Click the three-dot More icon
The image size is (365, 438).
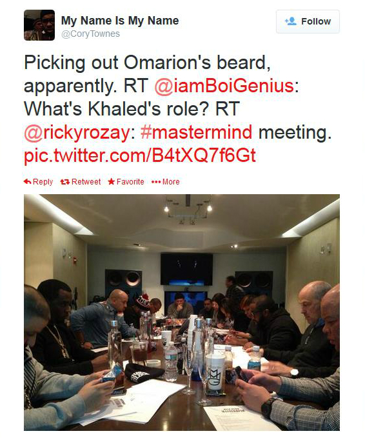coord(156,182)
